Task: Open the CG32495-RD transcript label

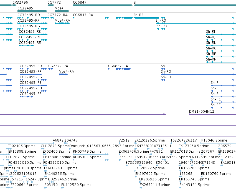Action: click(29, 15)
